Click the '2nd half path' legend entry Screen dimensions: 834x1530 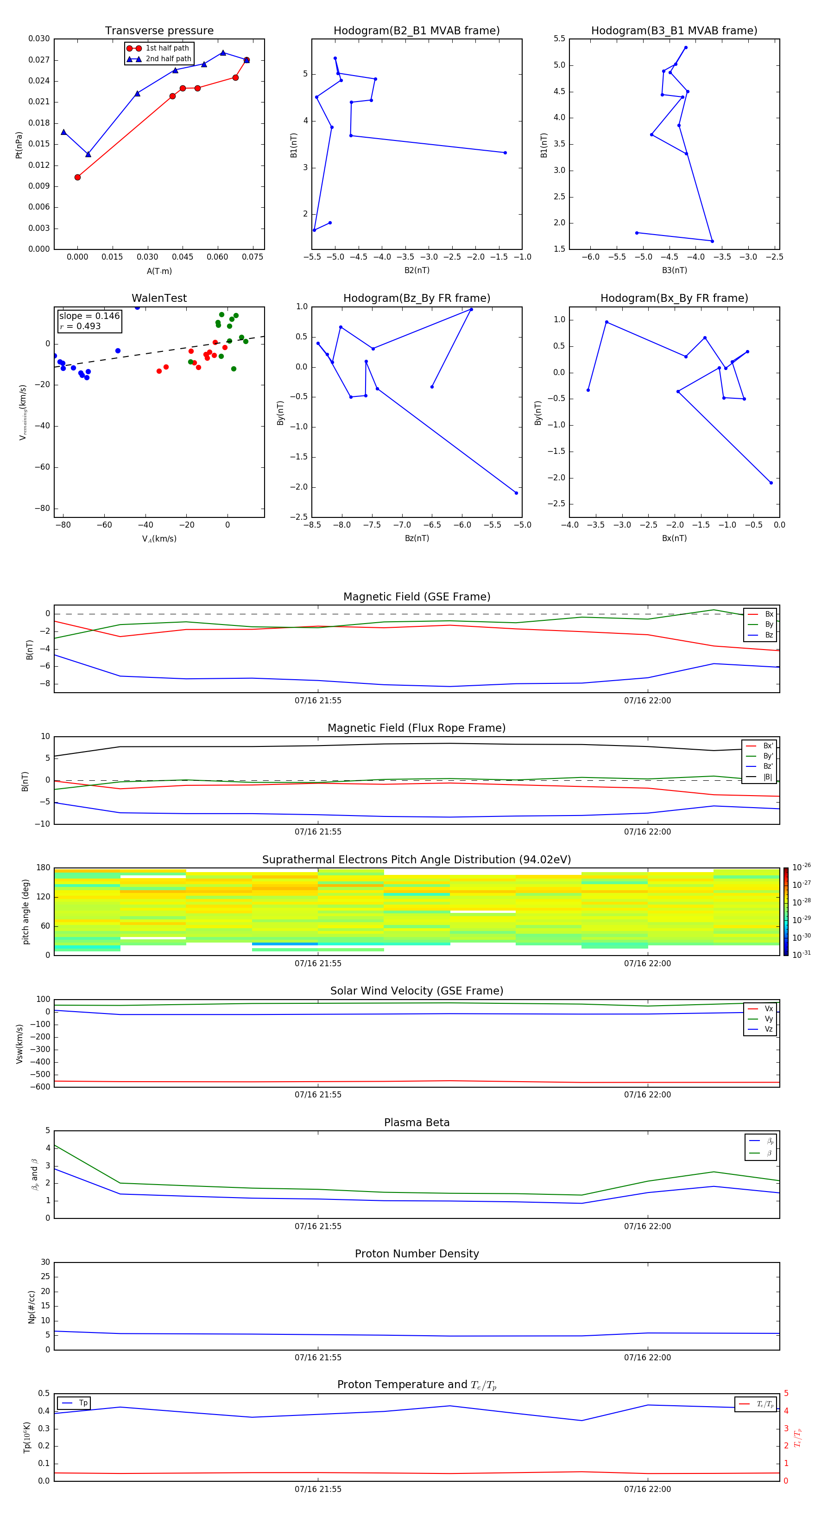pyautogui.click(x=160, y=59)
